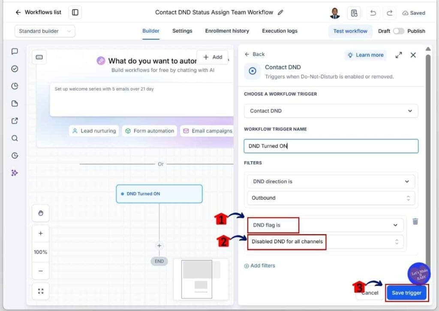This screenshot has width=439, height=311.
Task: Choose Lead nurturing suggestion chip
Action: coord(94,131)
